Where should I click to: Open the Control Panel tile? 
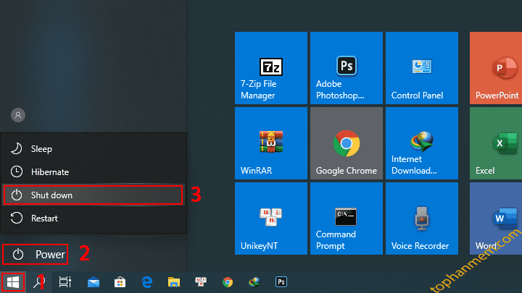pos(421,68)
